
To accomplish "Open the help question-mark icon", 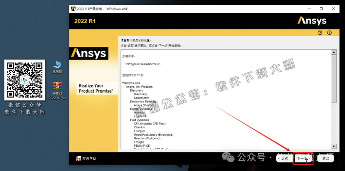I will tap(320, 33).
